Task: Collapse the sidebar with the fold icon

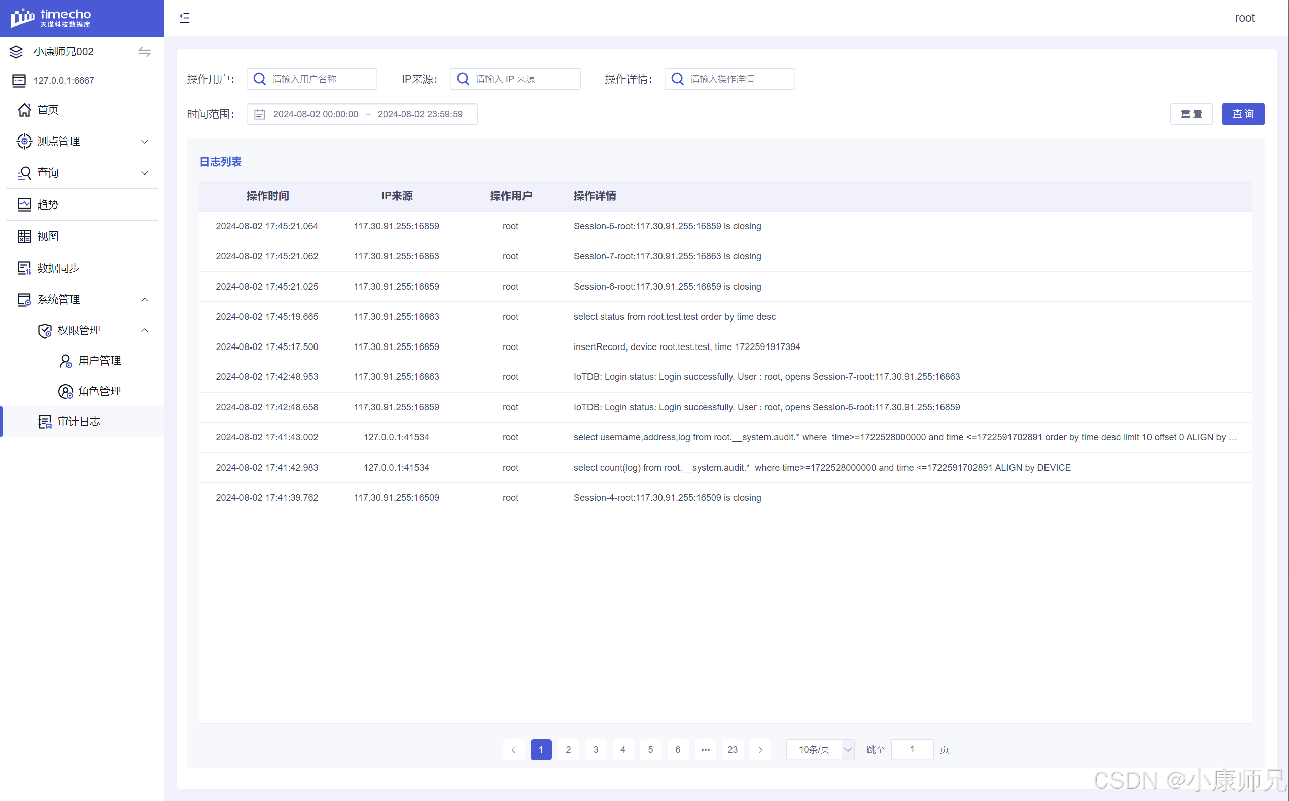Action: pos(184,18)
